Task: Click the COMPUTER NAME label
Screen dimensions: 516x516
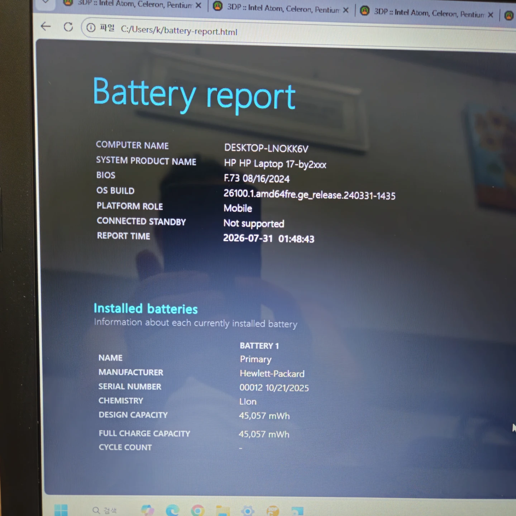Action: click(x=132, y=145)
